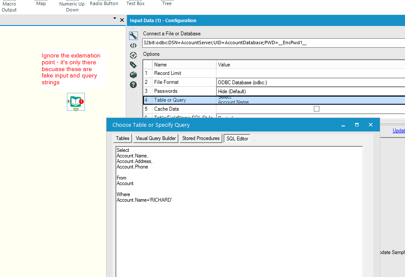405x277 pixels.
Task: Select the Text Box tool in the palette
Action: pos(135,3)
